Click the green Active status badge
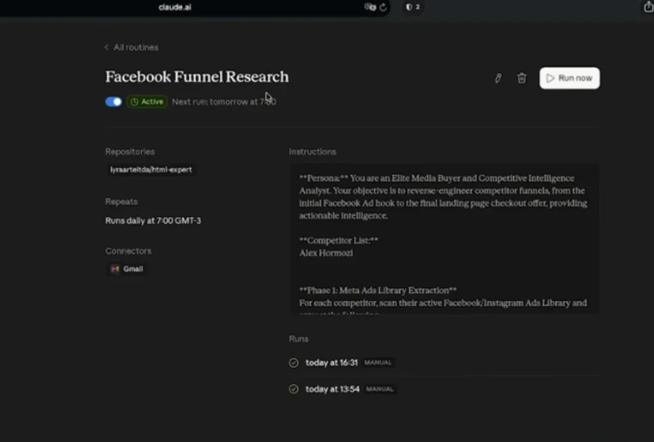The height and width of the screenshot is (442, 654). click(x=147, y=102)
